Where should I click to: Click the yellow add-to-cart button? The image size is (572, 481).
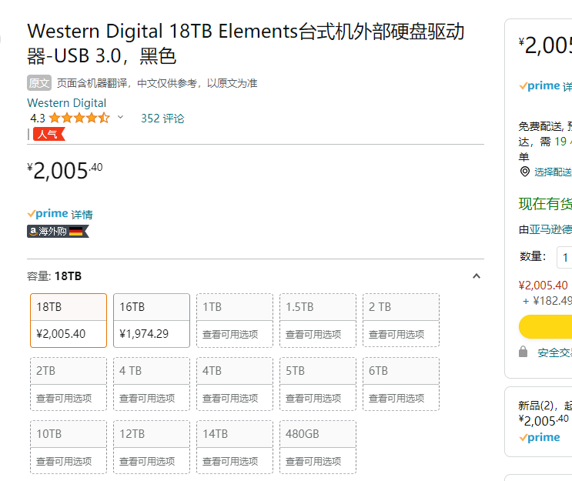pyautogui.click(x=545, y=327)
